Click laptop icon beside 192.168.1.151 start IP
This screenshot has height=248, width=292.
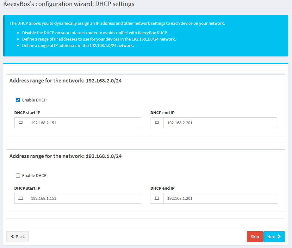[x=21, y=198]
